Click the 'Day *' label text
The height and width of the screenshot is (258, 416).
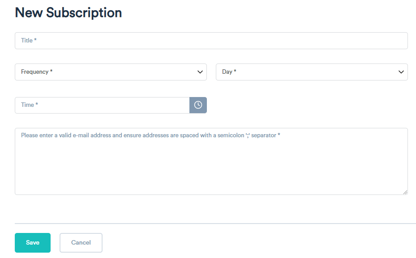229,72
